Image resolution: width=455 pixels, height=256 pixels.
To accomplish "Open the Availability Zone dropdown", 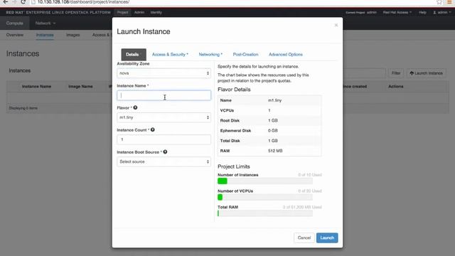I will click(x=164, y=73).
